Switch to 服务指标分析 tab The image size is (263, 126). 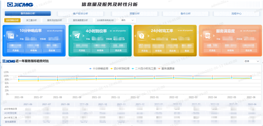click(x=28, y=14)
